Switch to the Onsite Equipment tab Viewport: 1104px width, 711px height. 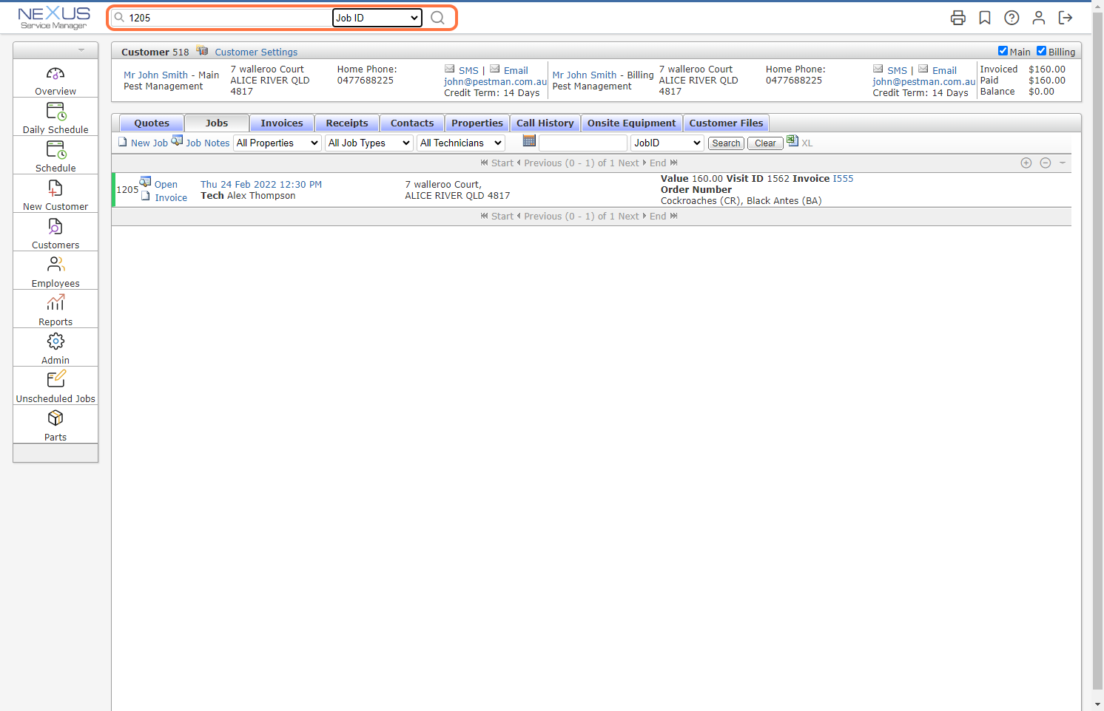click(632, 123)
